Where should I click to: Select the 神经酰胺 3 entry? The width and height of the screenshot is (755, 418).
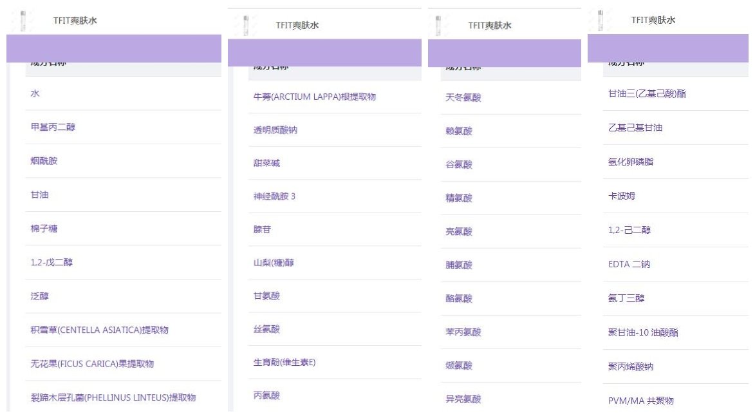click(274, 196)
